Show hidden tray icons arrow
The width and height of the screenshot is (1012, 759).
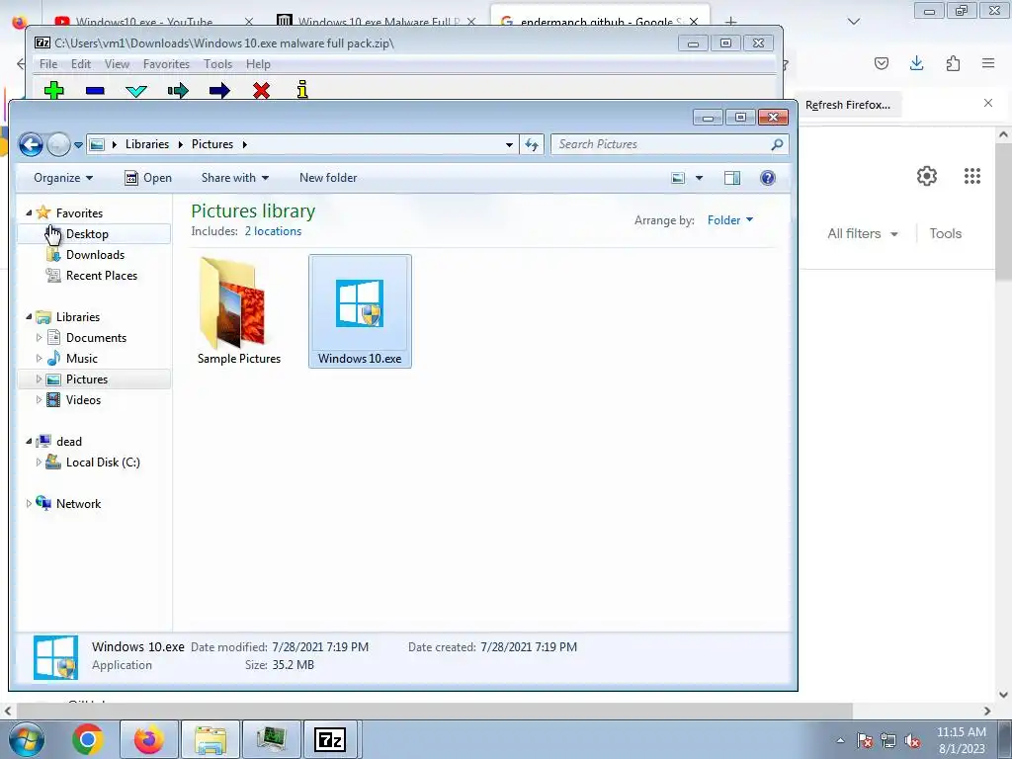[x=840, y=741]
